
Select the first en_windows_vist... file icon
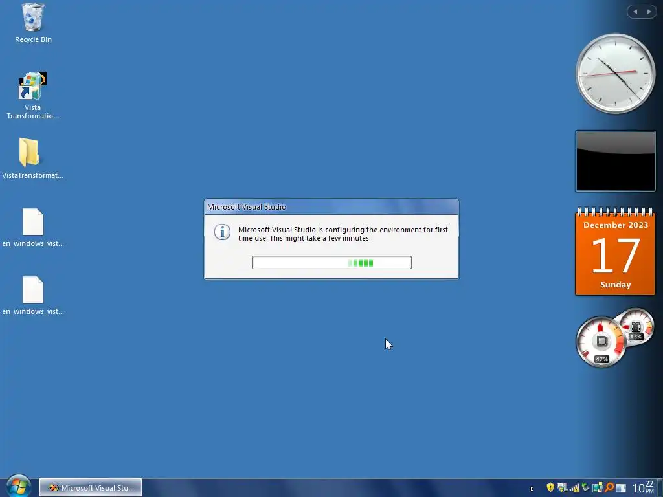pos(33,227)
